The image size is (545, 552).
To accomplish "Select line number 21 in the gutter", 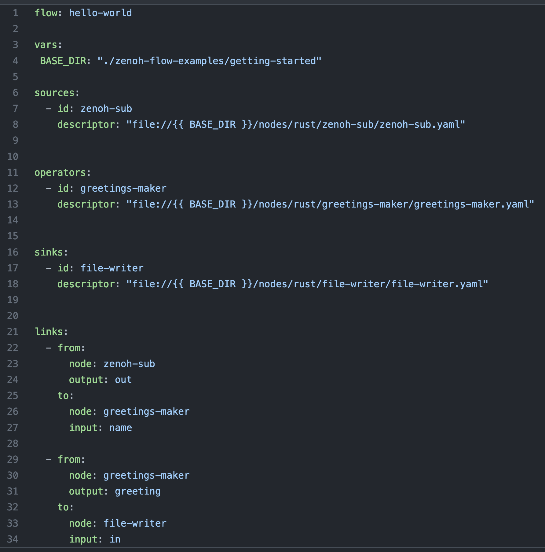I will pos(13,331).
